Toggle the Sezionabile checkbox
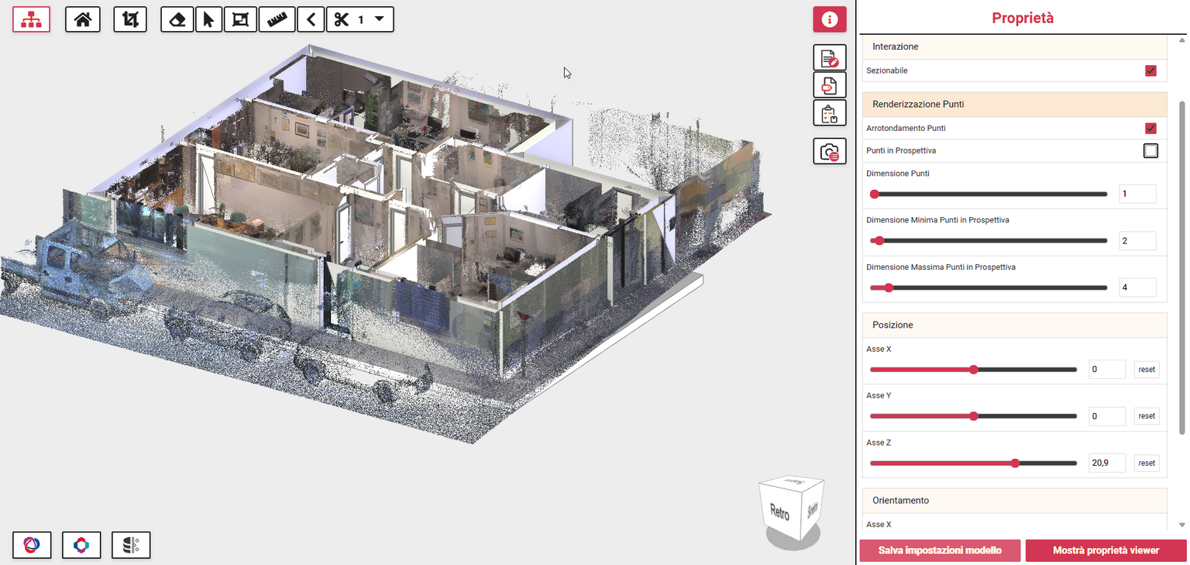The image size is (1190, 565). click(x=1150, y=70)
